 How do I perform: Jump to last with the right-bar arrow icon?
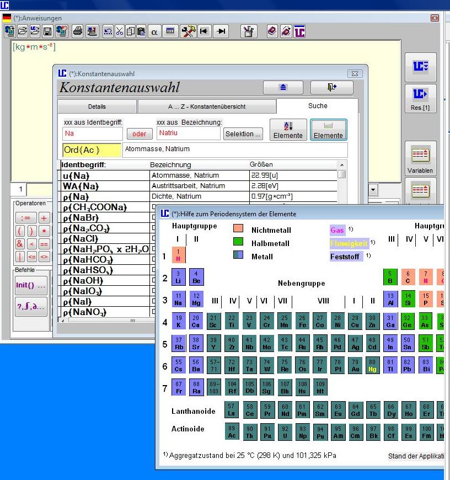[x=221, y=31]
